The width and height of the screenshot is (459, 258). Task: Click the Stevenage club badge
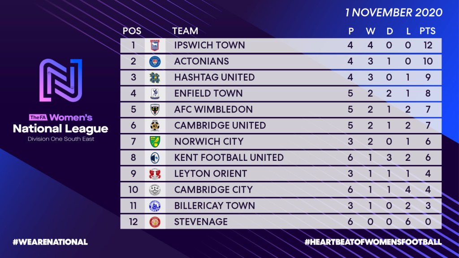pos(155,222)
